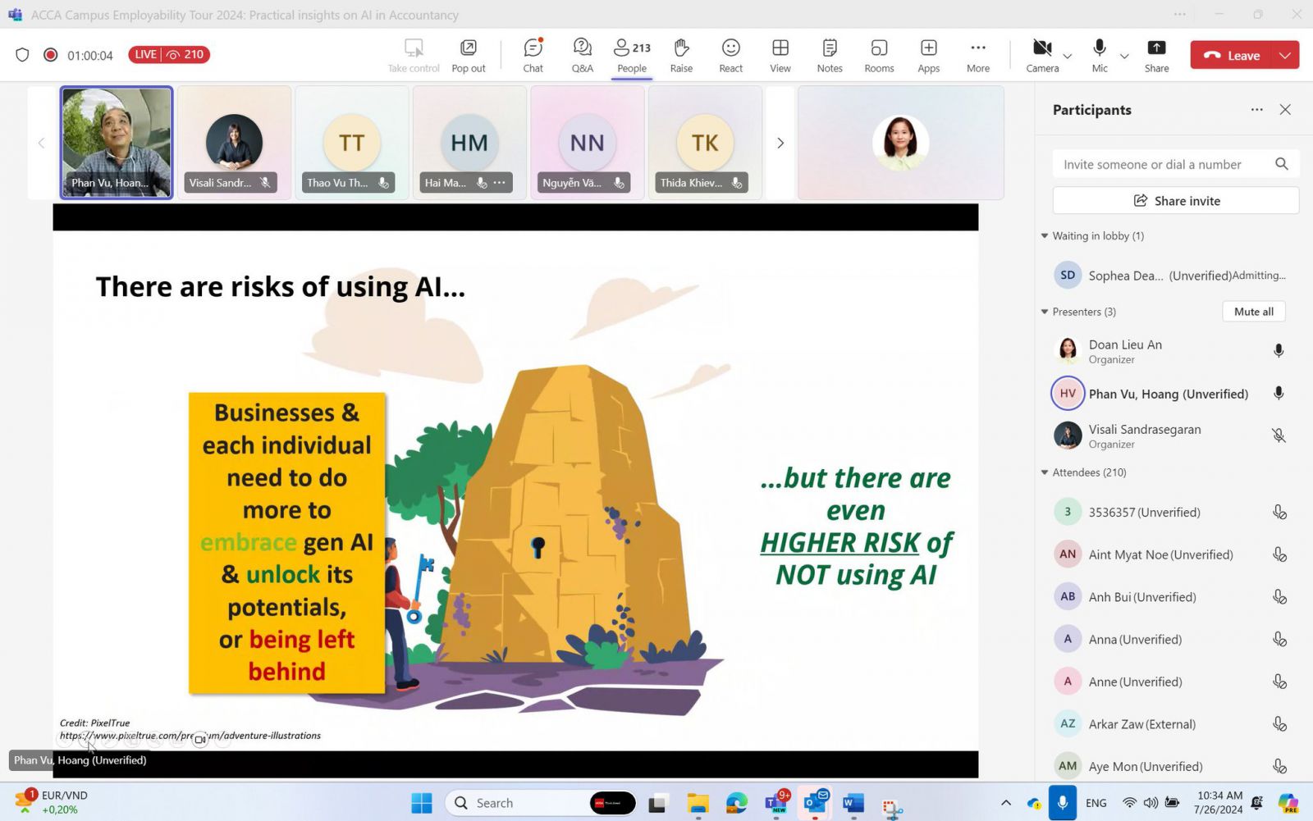This screenshot has height=821, width=1313.
Task: Unmute Visali Sandrasegaran's microphone in list
Action: click(x=1279, y=436)
